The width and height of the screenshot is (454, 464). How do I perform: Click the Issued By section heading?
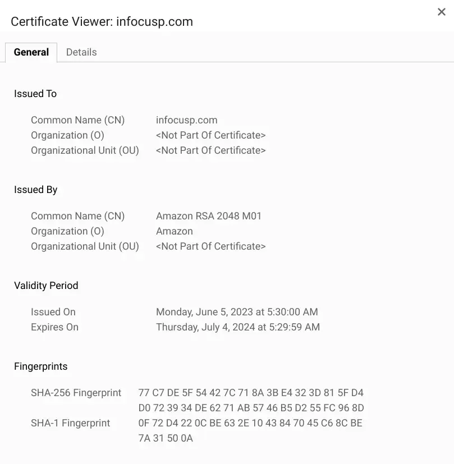(35, 189)
